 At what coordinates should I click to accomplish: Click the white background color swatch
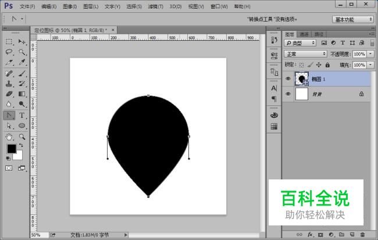click(19, 157)
